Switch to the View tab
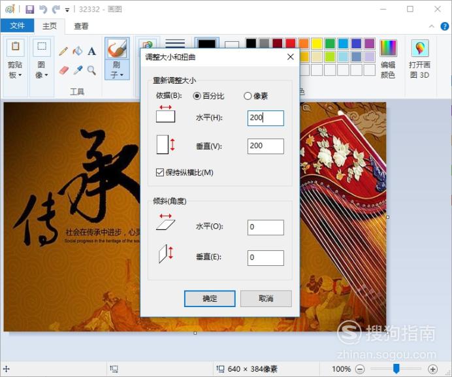Image resolution: width=452 pixels, height=377 pixels. (x=81, y=26)
